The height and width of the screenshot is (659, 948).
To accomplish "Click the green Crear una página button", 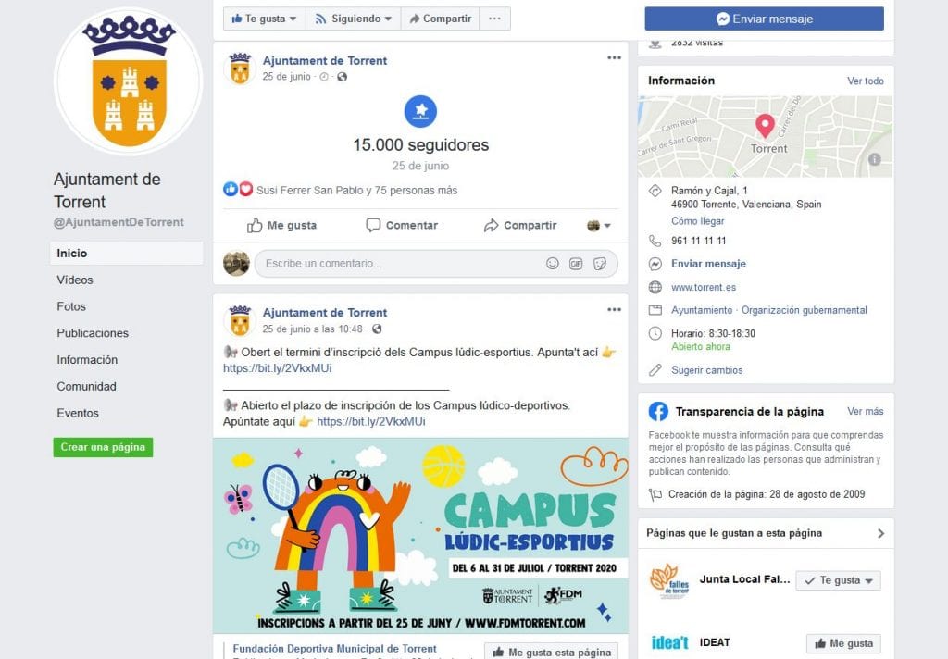I will (103, 447).
